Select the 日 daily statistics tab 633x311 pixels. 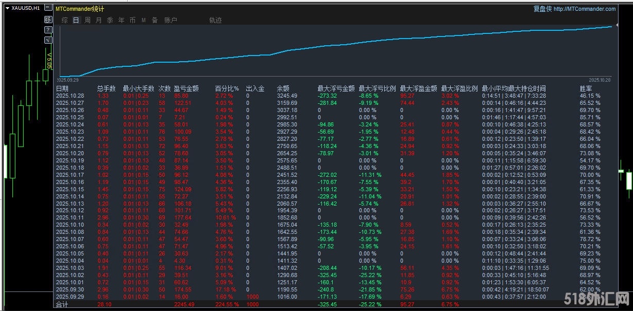tap(76, 20)
